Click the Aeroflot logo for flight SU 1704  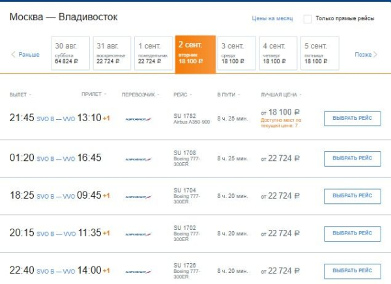click(x=138, y=196)
